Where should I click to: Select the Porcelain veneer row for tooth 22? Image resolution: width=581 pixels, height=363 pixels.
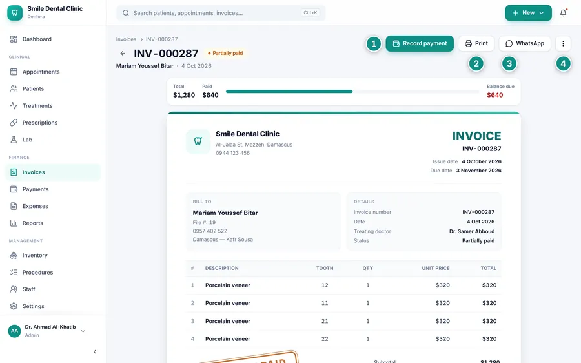[x=343, y=339]
